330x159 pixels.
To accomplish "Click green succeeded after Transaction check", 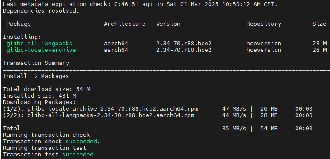I will (81, 141).
